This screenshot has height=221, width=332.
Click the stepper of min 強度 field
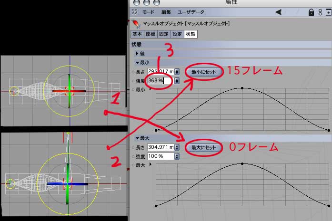click(177, 81)
